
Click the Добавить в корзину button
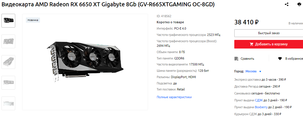click(x=269, y=44)
